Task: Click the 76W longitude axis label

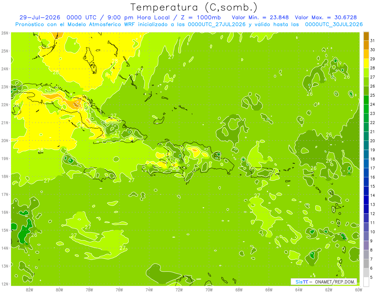Action: point(119,290)
